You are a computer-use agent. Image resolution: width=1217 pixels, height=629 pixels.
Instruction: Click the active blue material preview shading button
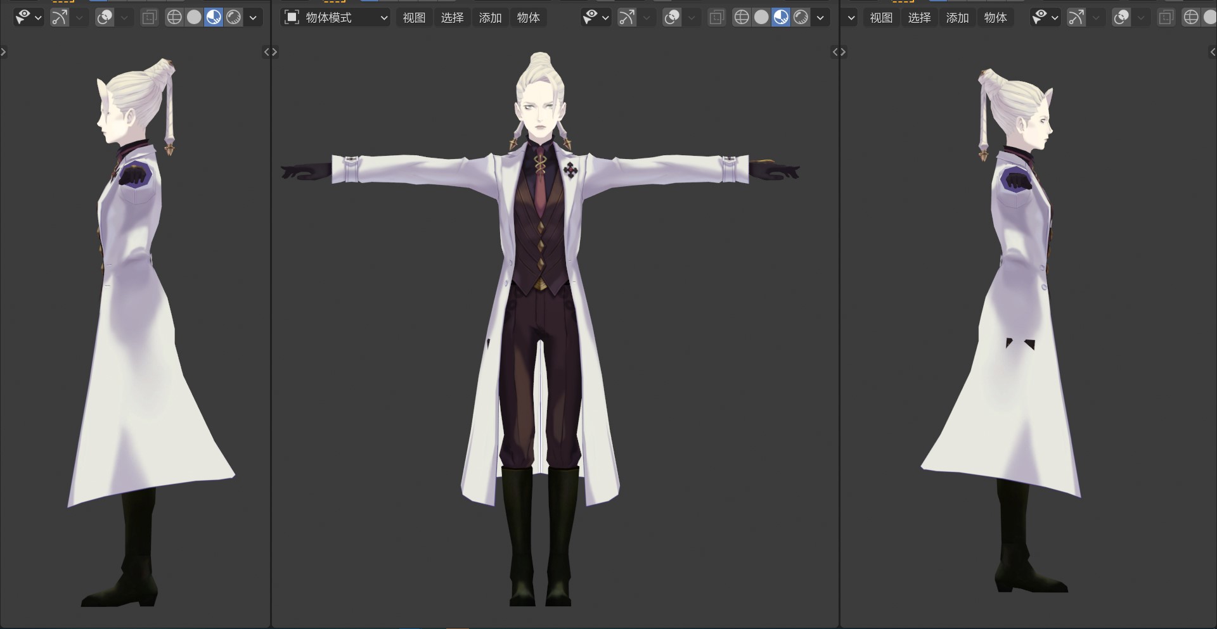click(x=782, y=17)
